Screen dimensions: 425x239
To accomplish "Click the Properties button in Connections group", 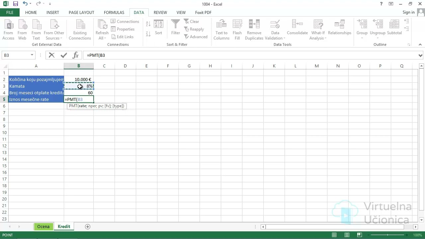I will 123,29.
